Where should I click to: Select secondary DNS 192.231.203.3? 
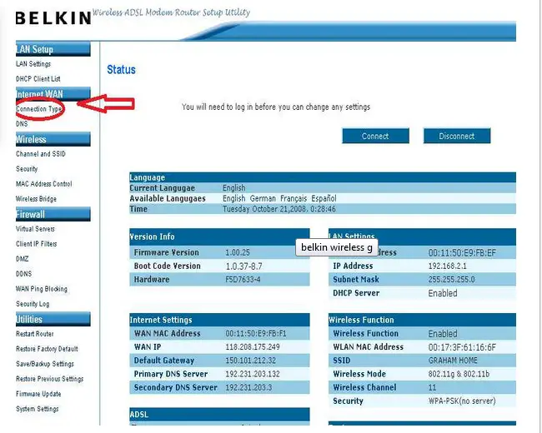click(248, 387)
